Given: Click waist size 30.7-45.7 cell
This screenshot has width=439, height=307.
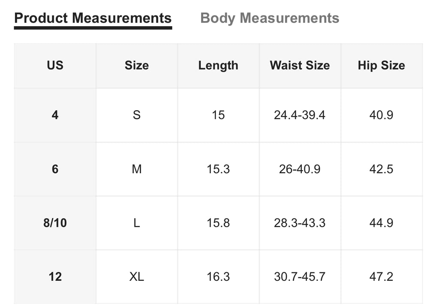Looking at the screenshot, I should [300, 277].
